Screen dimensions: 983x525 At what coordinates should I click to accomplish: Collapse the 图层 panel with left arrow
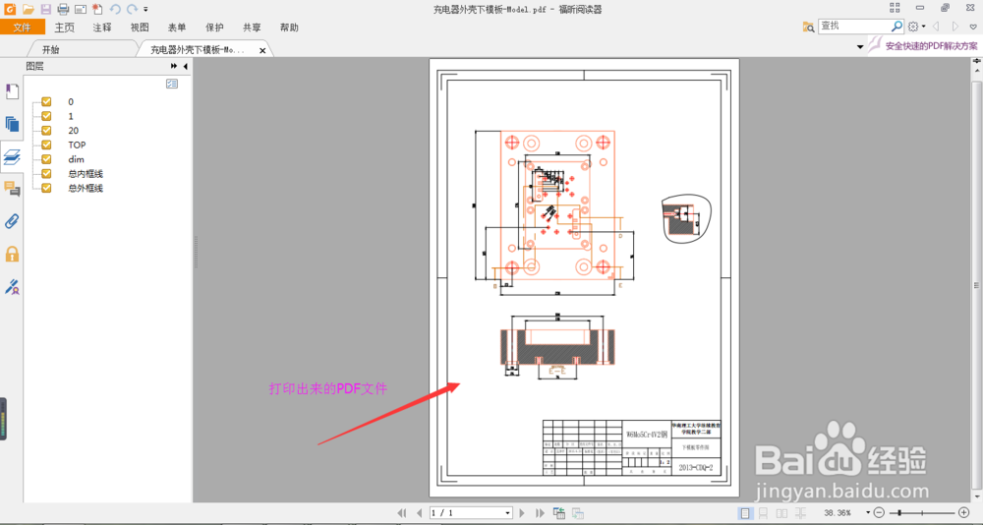tap(186, 66)
